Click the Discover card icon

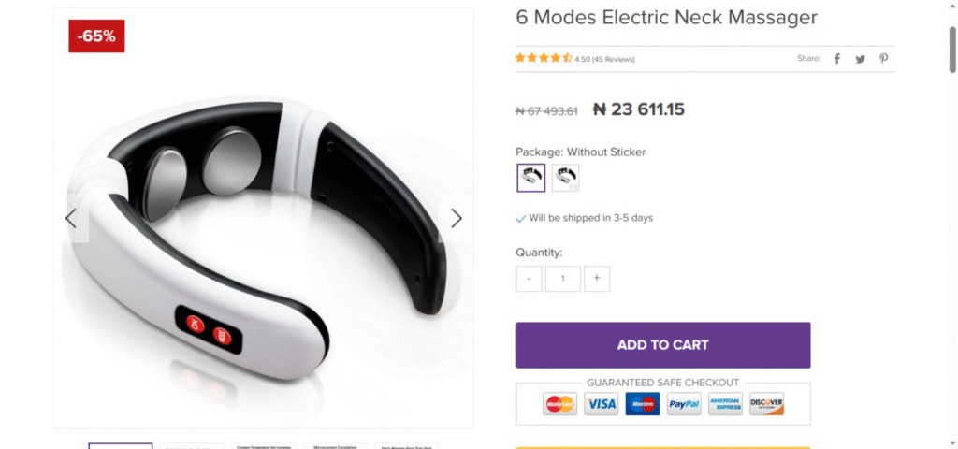766,404
